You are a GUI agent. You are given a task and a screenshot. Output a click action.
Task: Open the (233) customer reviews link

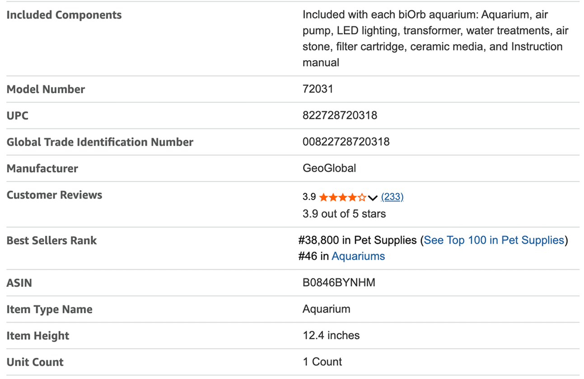click(392, 197)
